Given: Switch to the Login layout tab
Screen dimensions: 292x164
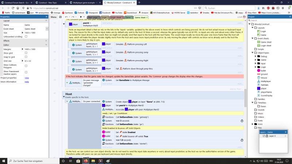Looking at the screenshot, I should [104, 17].
